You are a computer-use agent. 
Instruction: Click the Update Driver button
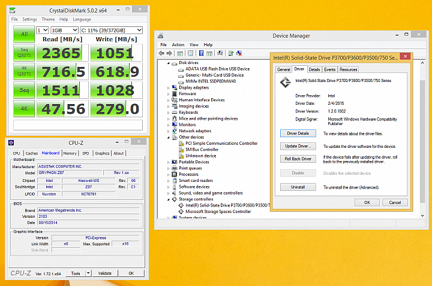coord(298,146)
